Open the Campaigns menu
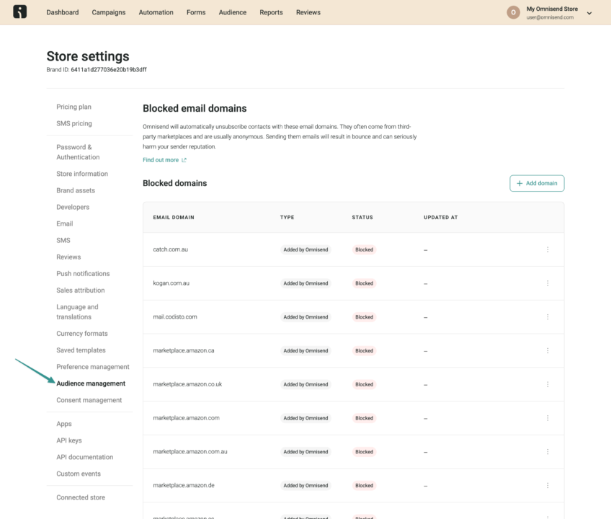Viewport: 611px width, 519px height. pos(109,12)
